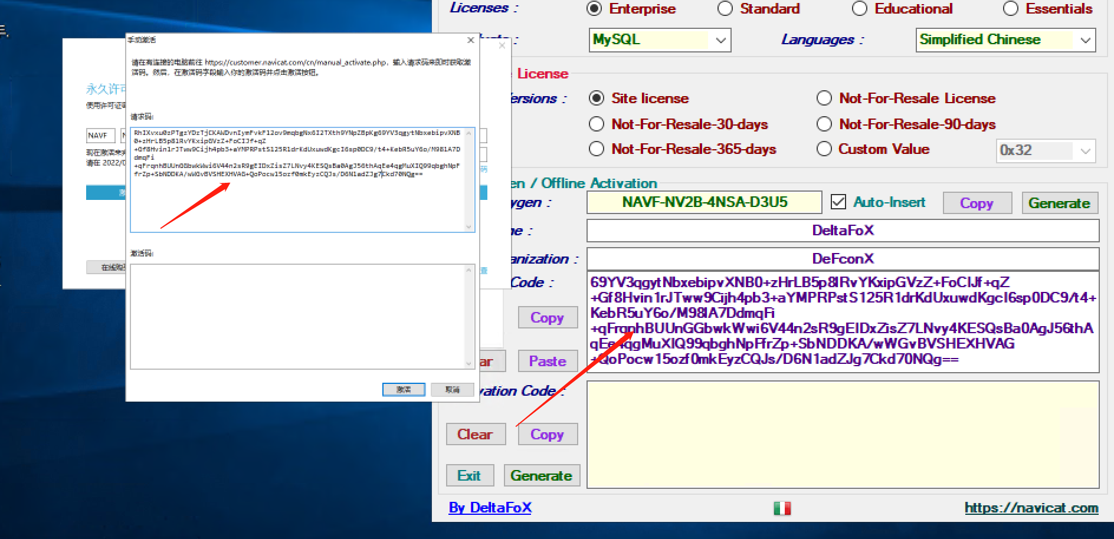Screen dimensions: 1114x539
Task: Click the activate button in dialog
Action: [404, 389]
